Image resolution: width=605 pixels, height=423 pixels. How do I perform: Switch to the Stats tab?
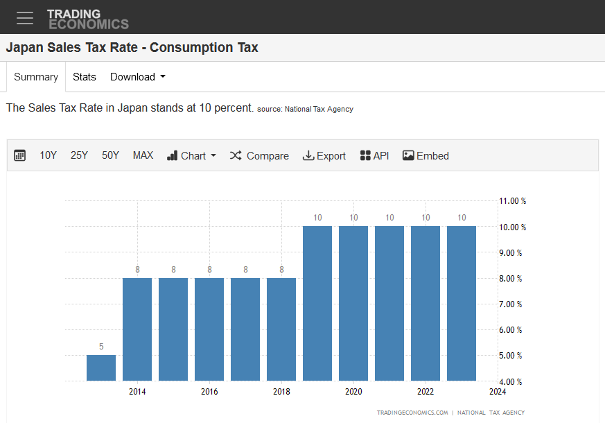click(85, 77)
